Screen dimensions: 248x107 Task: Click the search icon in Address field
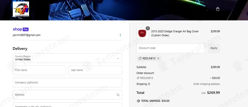(118, 95)
